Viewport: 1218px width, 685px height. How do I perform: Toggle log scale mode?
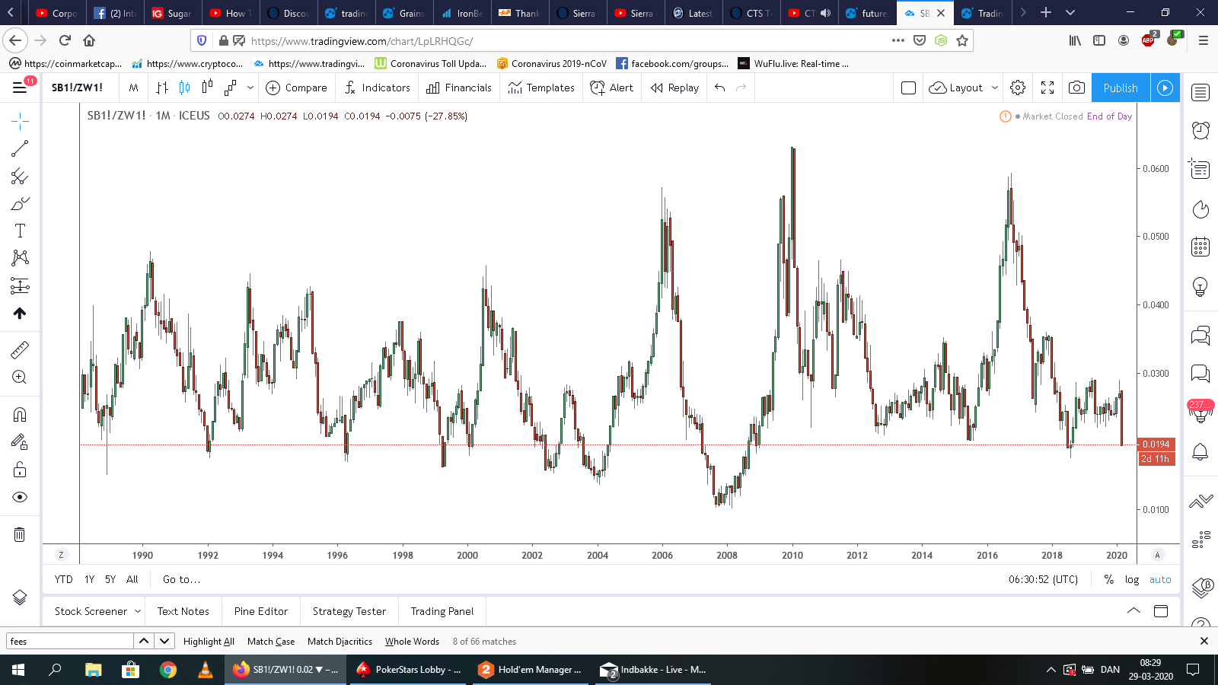(1132, 579)
